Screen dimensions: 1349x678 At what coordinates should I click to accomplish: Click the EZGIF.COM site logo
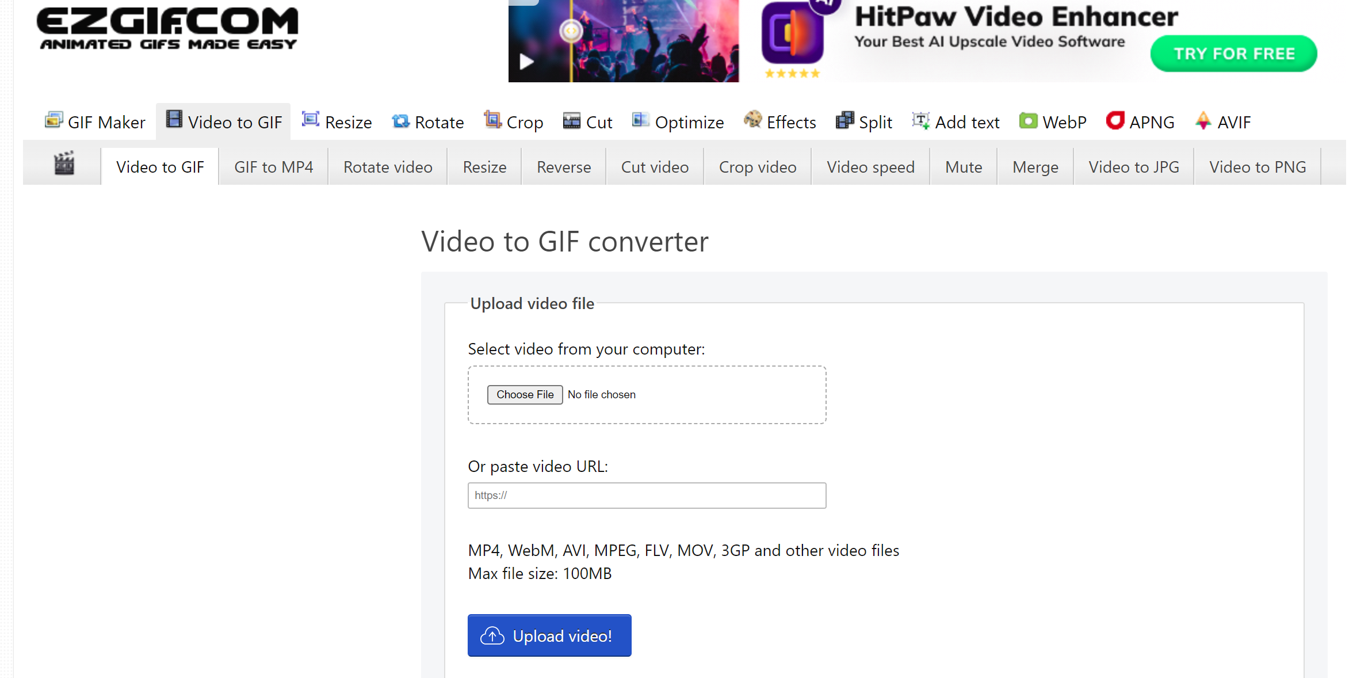point(167,28)
